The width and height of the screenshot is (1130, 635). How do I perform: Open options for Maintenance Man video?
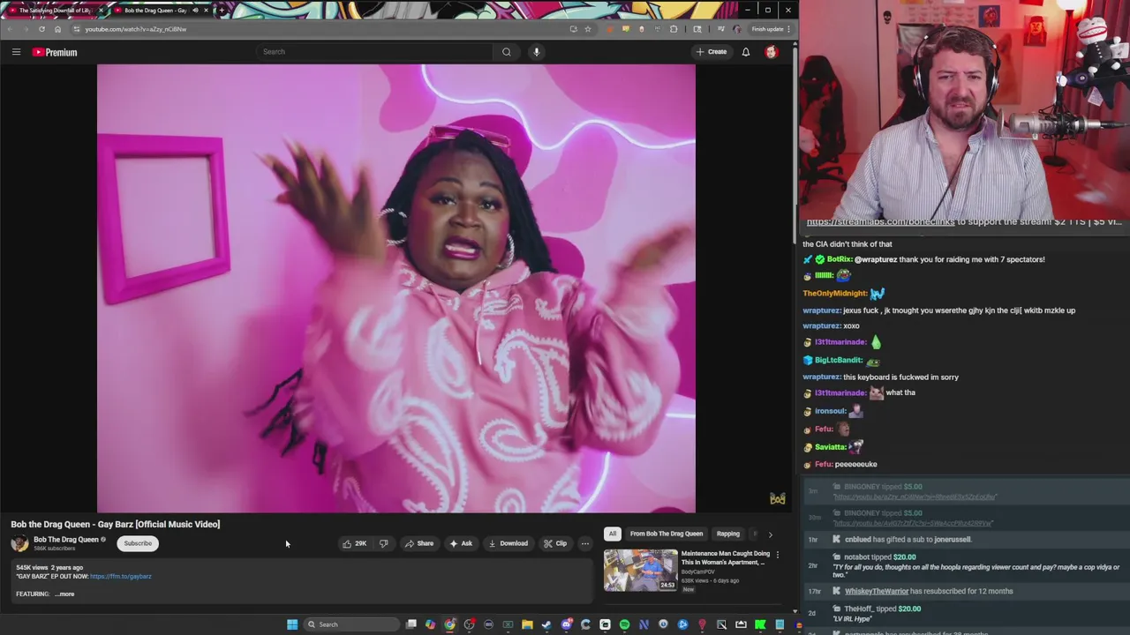(x=777, y=555)
